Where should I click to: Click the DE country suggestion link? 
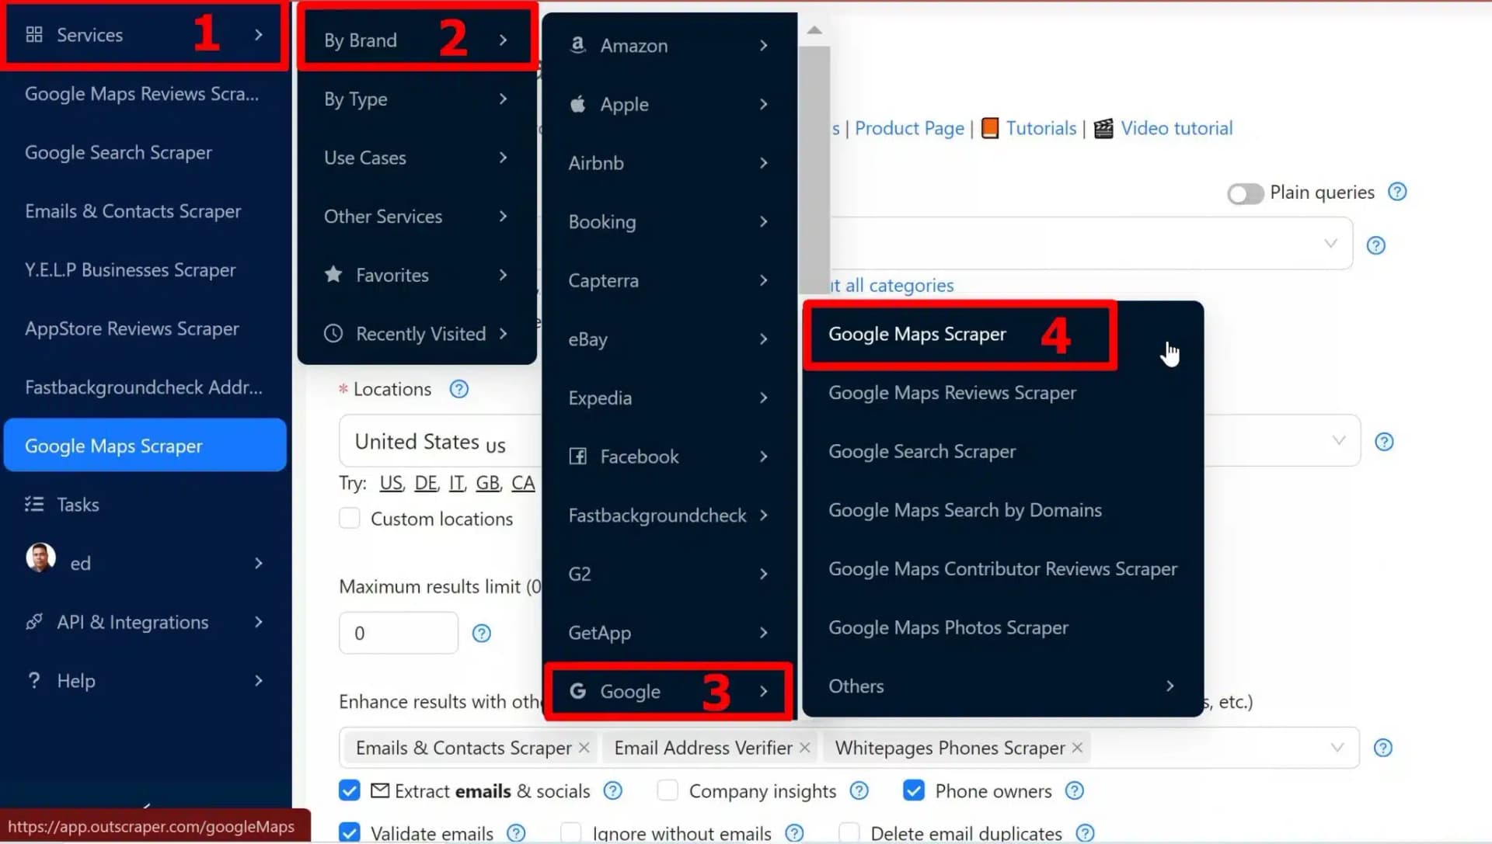click(x=426, y=483)
